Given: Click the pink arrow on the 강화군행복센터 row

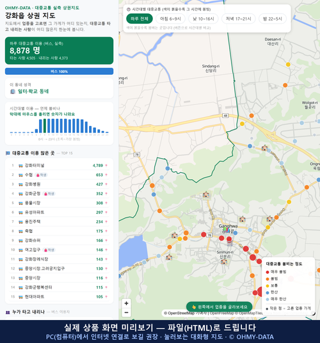Looking at the screenshot, I should (x=106, y=287).
